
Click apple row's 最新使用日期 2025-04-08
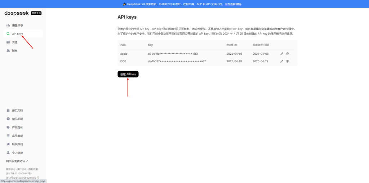coord(261,54)
